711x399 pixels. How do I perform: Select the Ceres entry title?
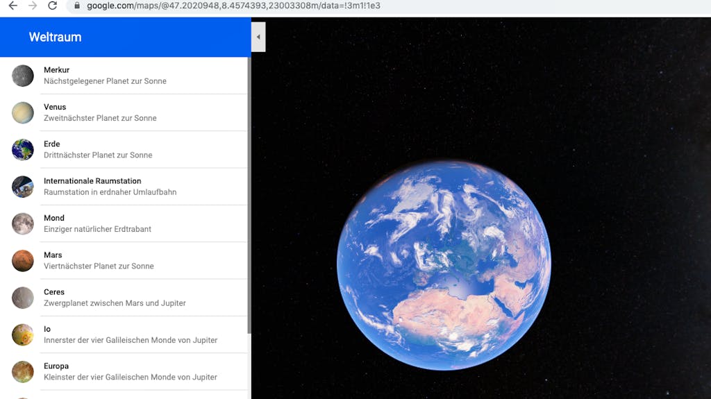click(x=54, y=292)
